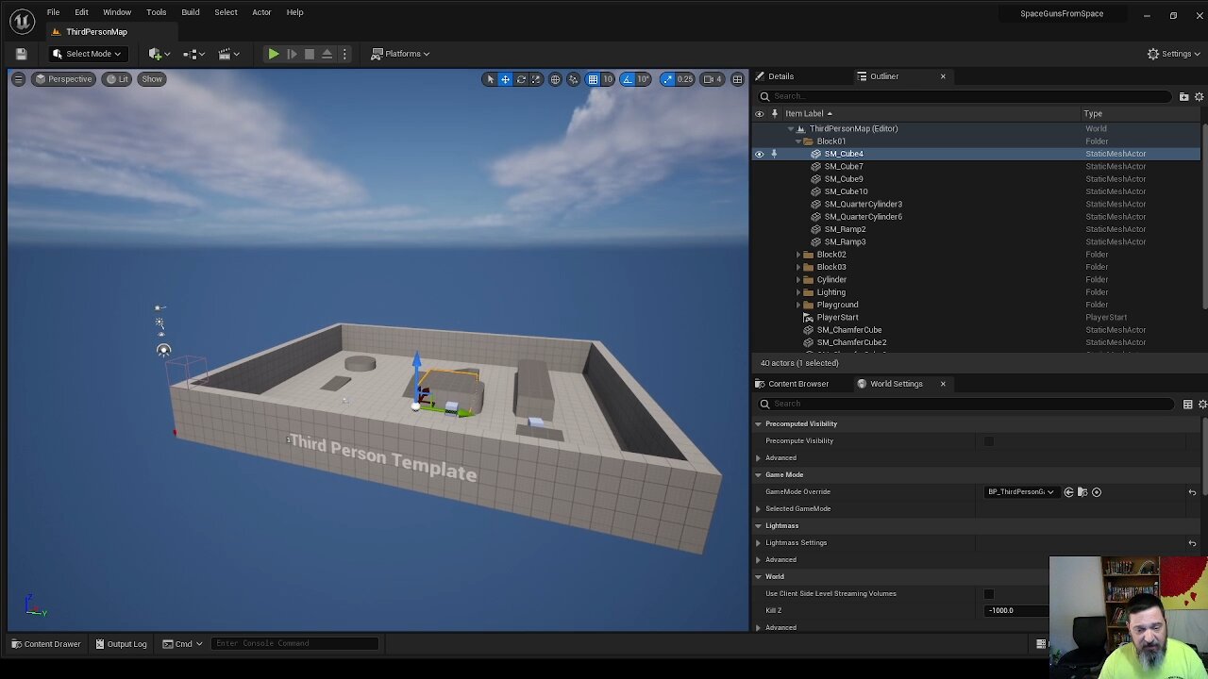Open the File menu

pos(53,12)
